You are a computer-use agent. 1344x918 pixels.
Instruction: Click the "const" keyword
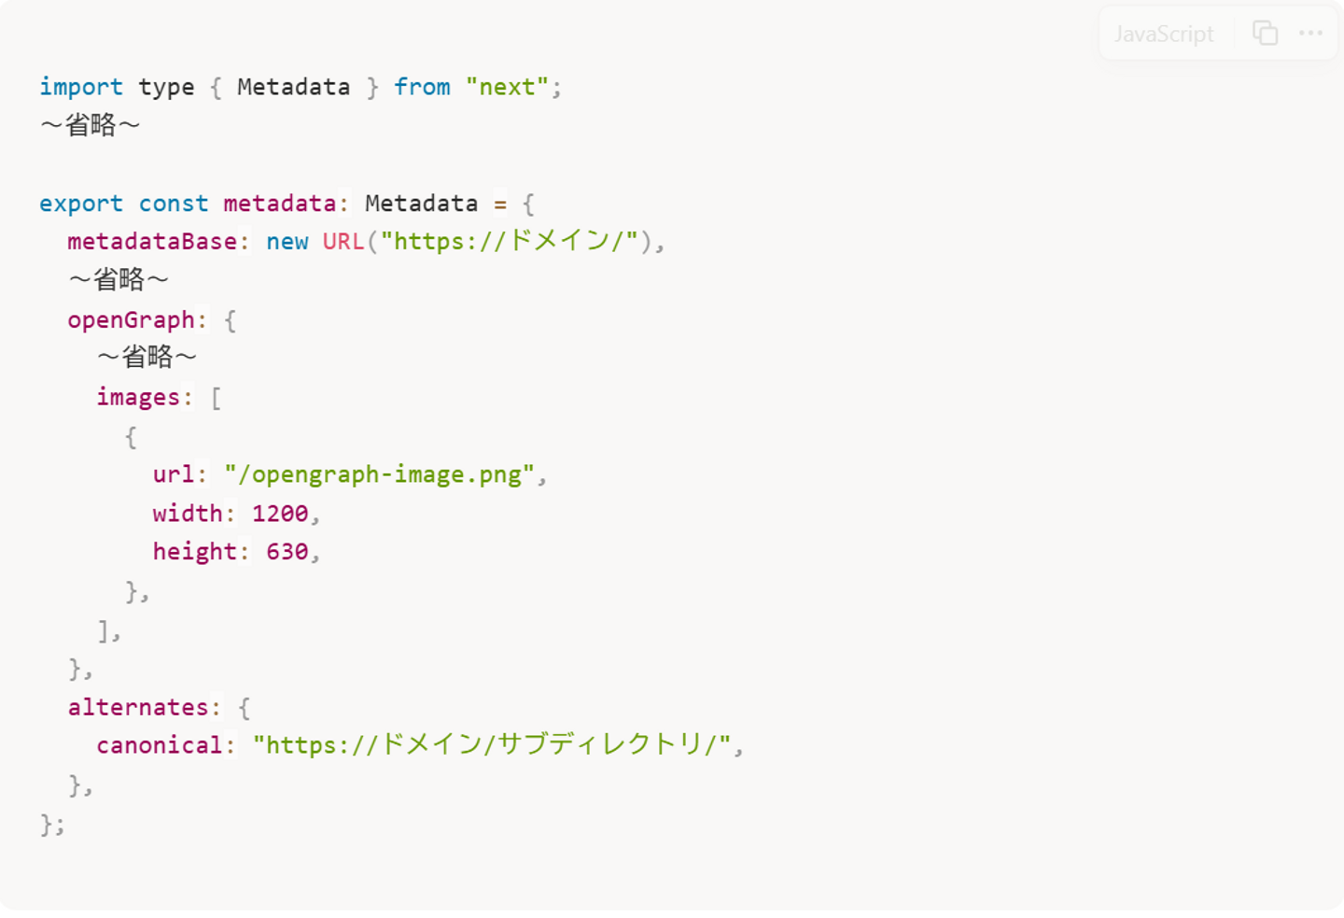[174, 204]
